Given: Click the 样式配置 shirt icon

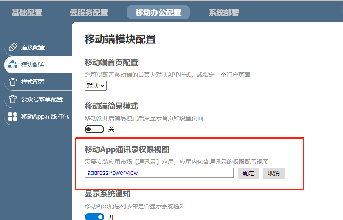Looking at the screenshot, I should pos(13,82).
